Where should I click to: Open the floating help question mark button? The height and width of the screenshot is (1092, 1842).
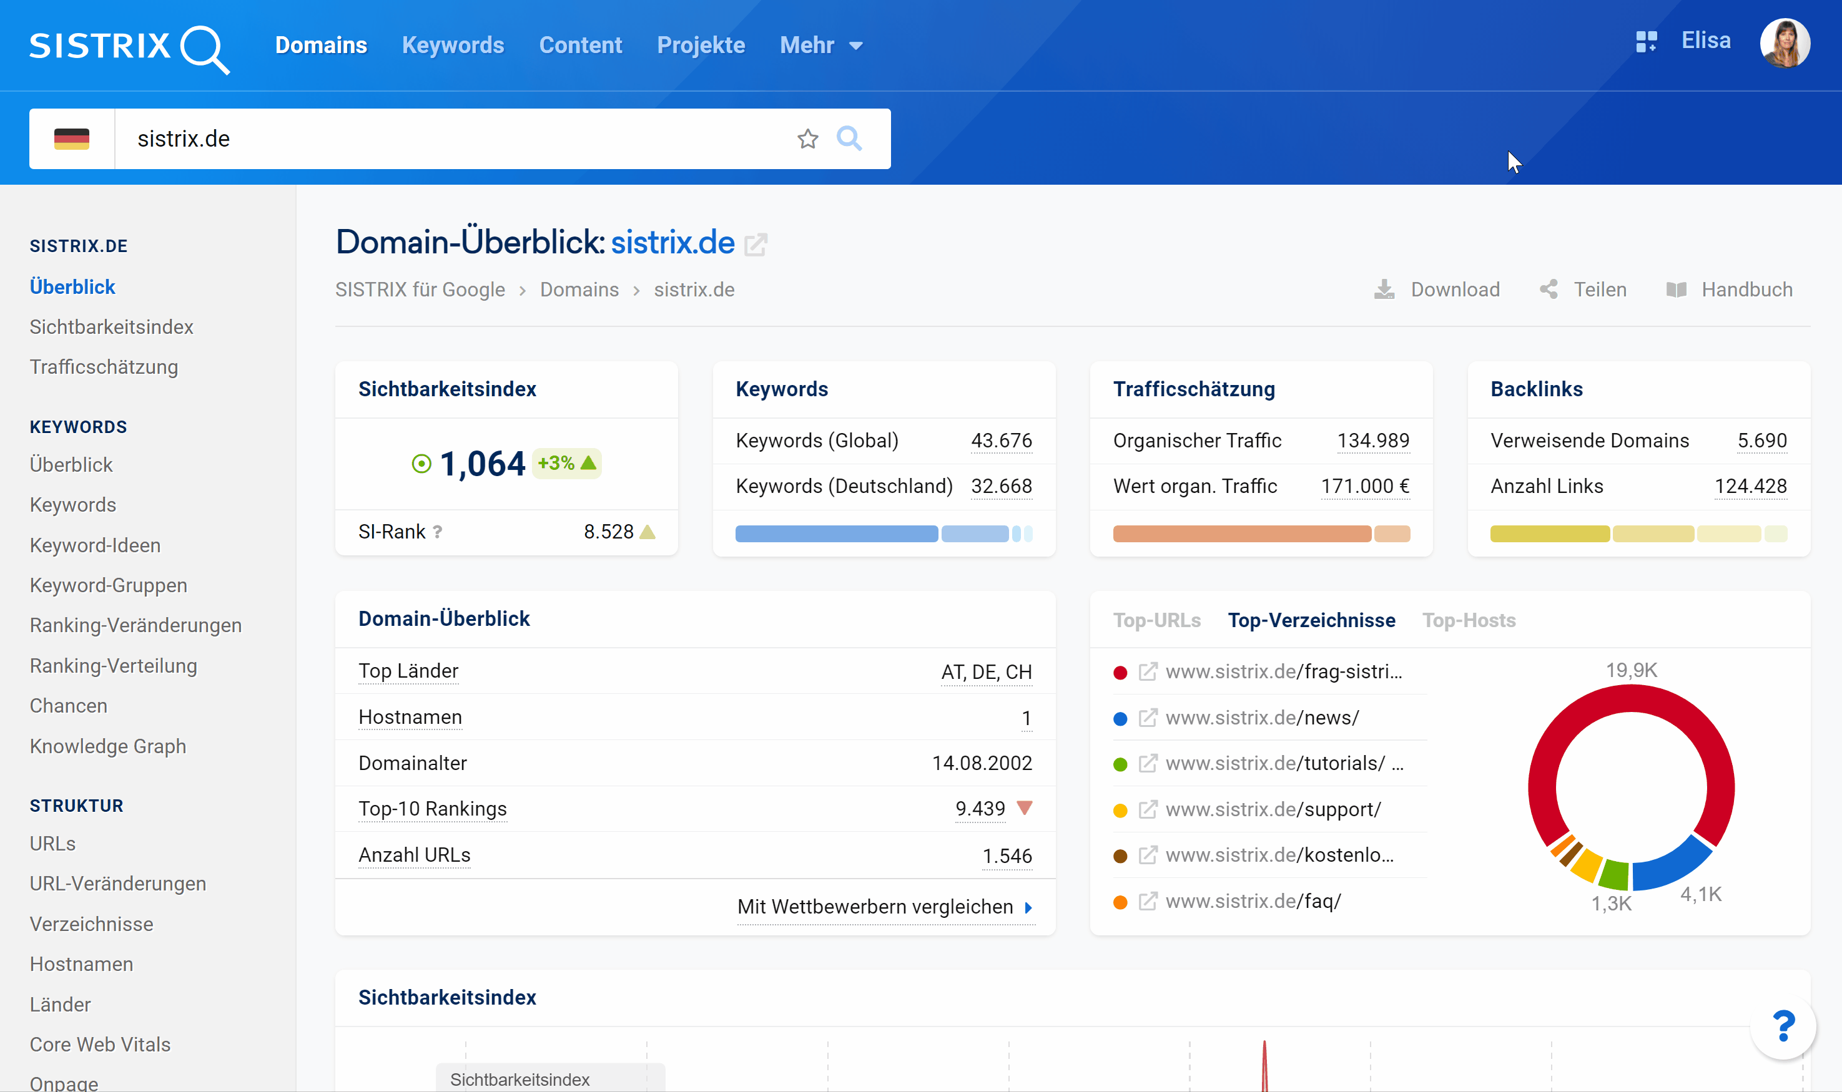pos(1782,1026)
